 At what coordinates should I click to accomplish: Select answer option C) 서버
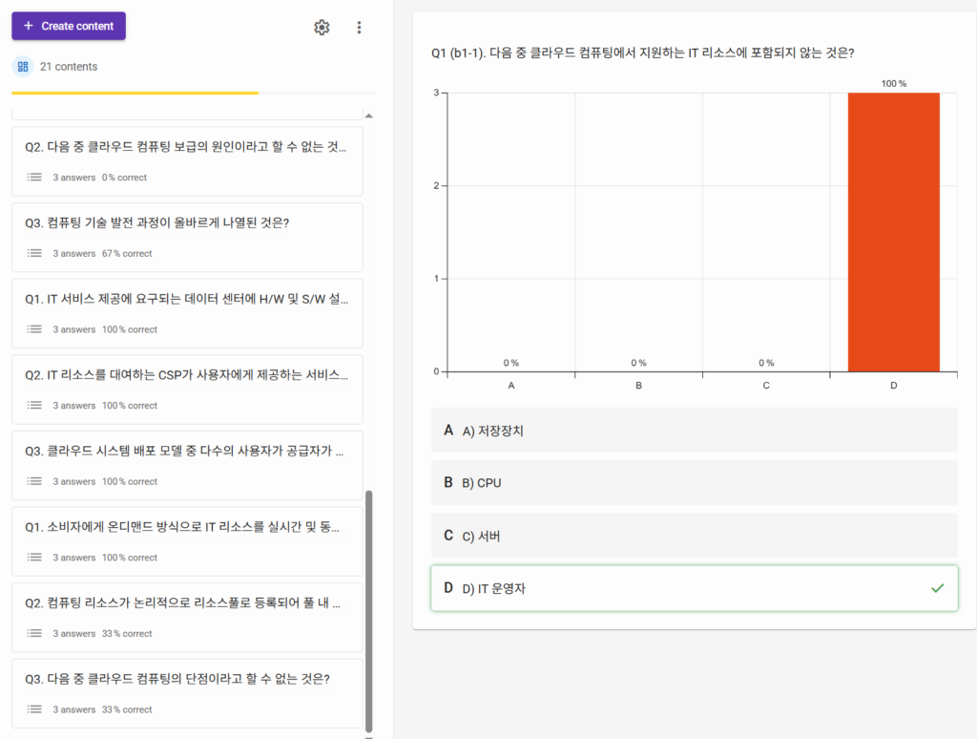click(694, 536)
